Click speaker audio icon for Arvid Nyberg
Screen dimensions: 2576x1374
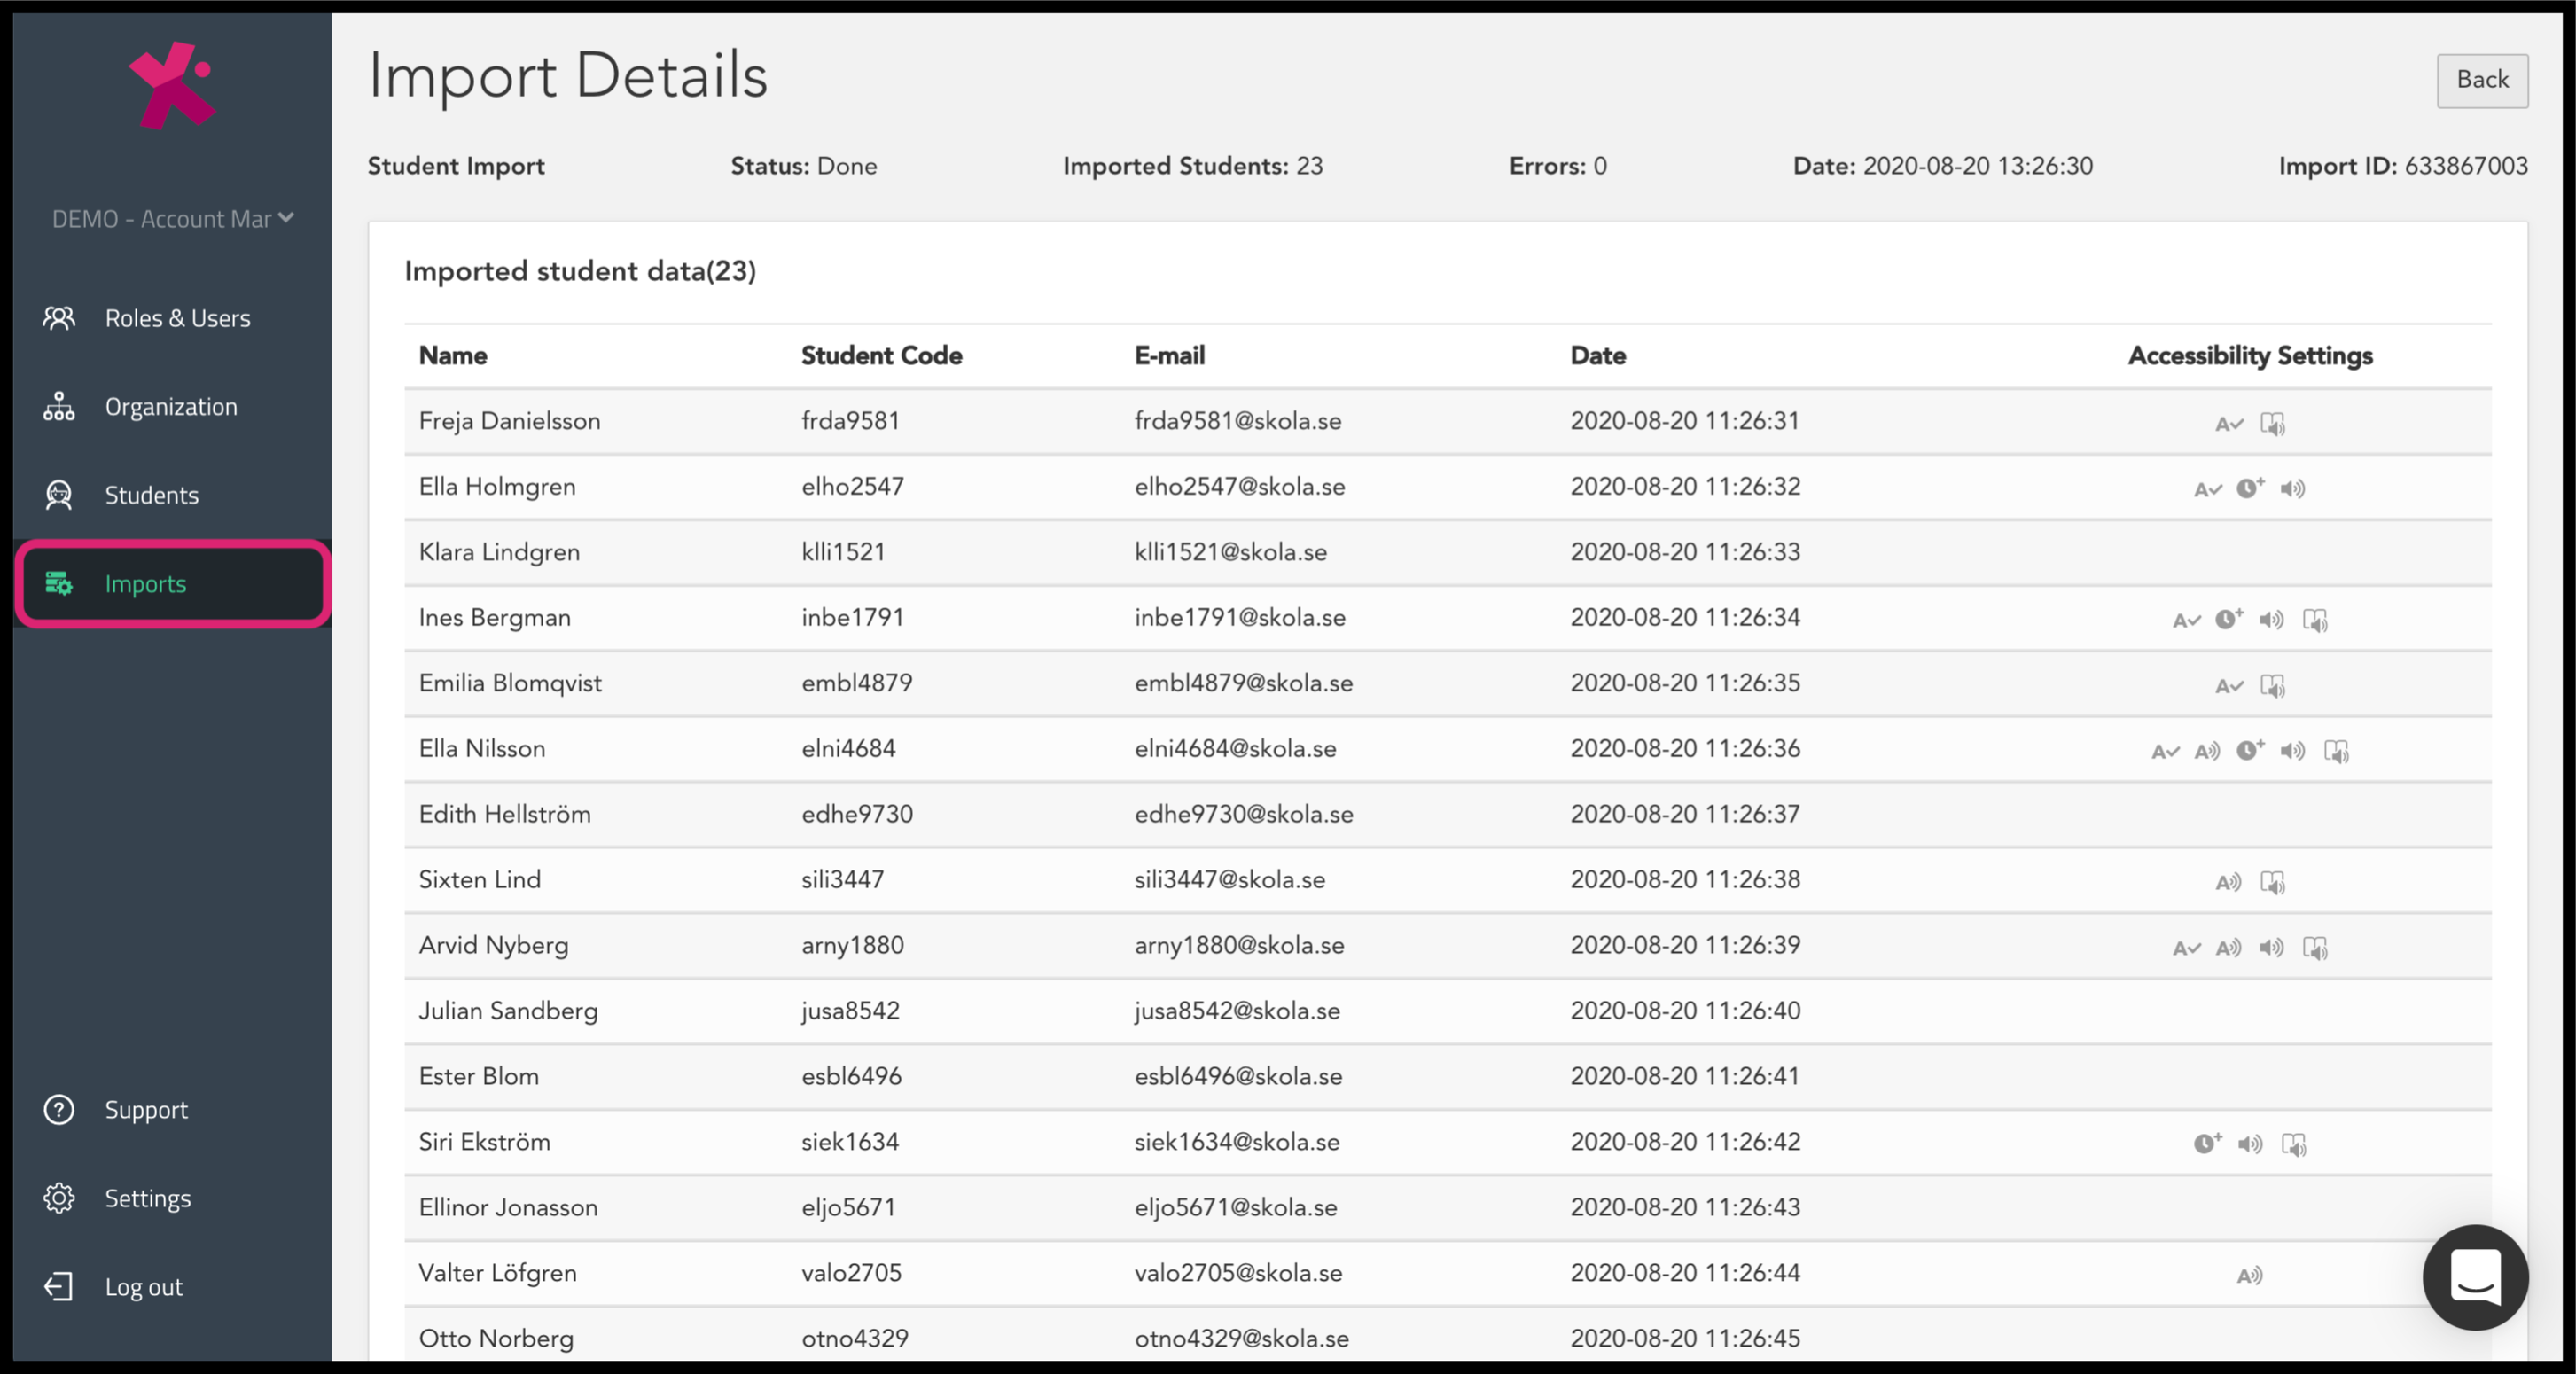(2272, 948)
